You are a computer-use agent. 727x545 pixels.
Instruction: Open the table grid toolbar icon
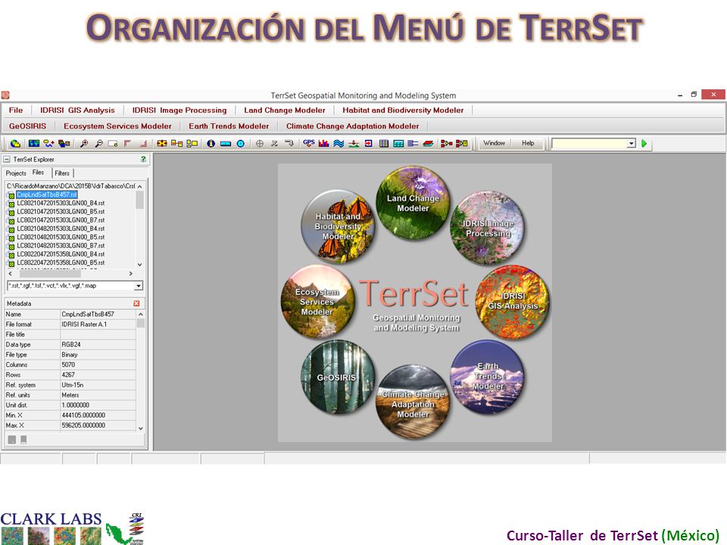[384, 144]
